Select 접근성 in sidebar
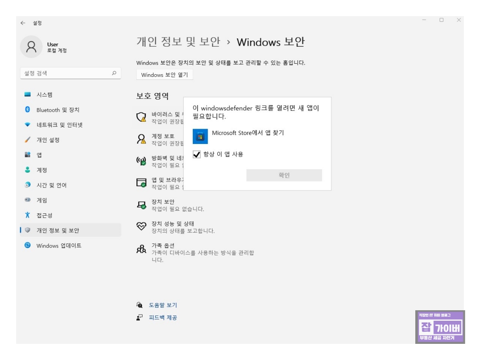 coord(71,215)
